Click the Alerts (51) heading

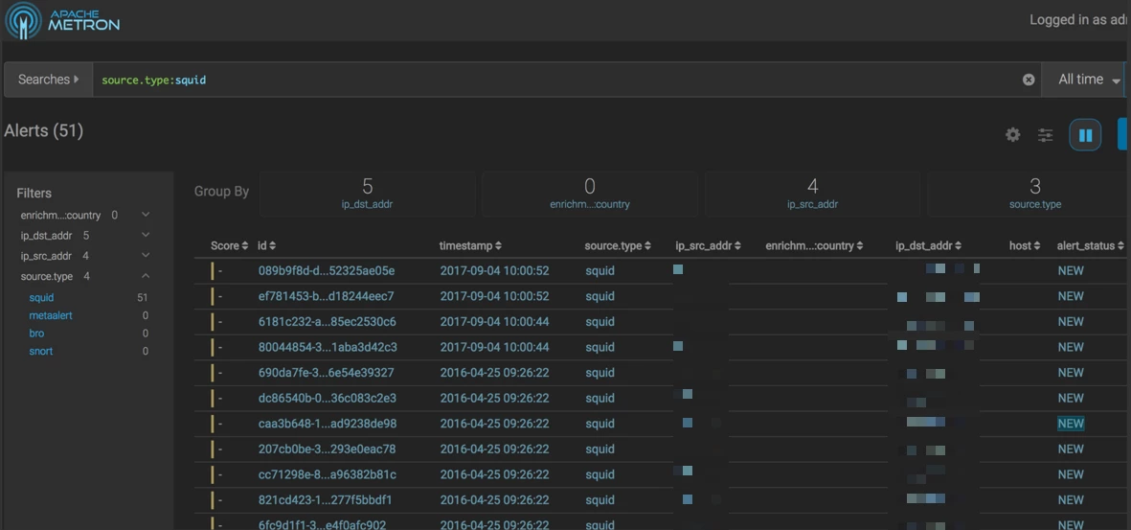(44, 130)
